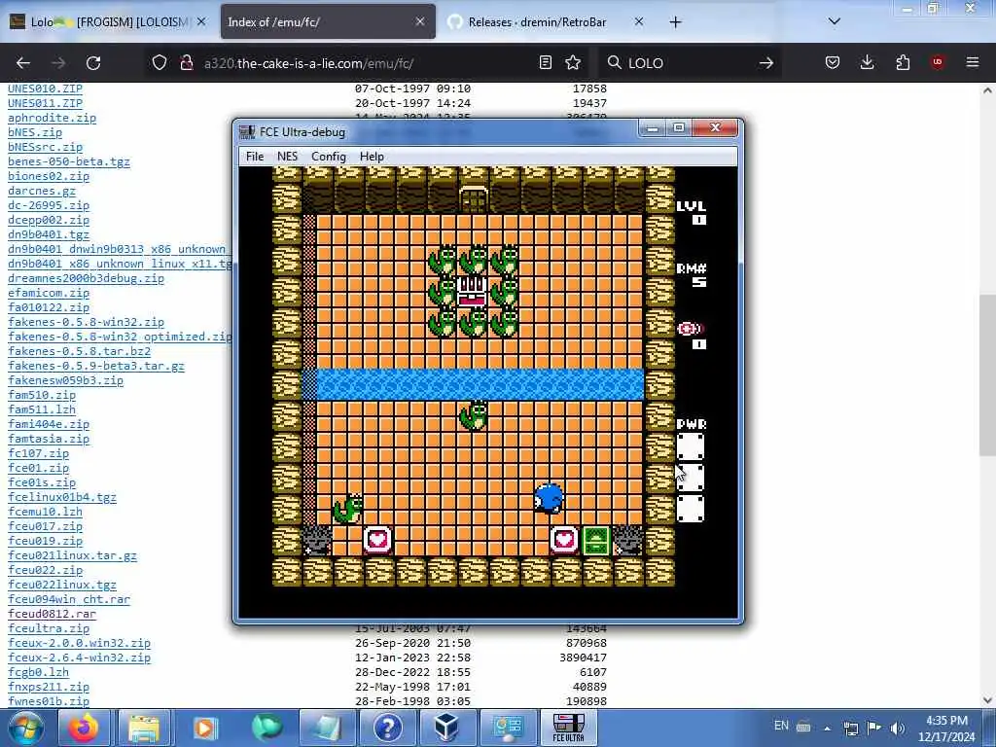The width and height of the screenshot is (996, 747).
Task: Click the treasure chest among the snakes
Action: tap(473, 292)
